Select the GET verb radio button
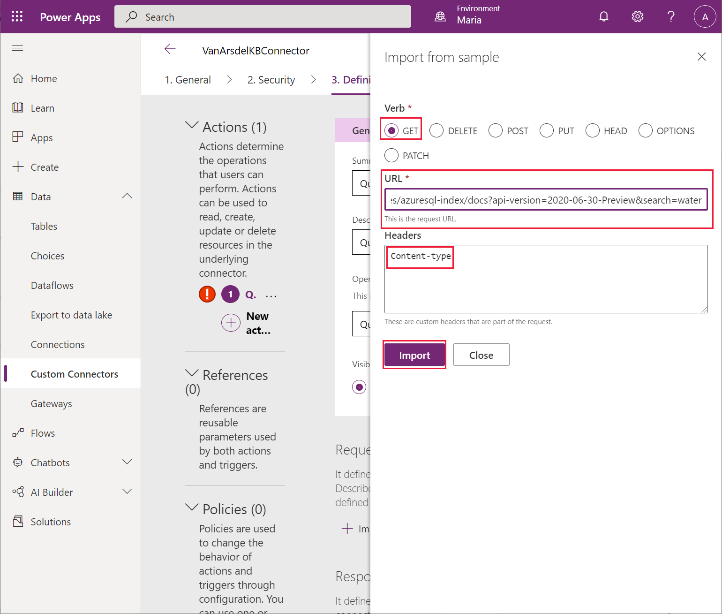This screenshot has height=614, width=722. point(391,130)
